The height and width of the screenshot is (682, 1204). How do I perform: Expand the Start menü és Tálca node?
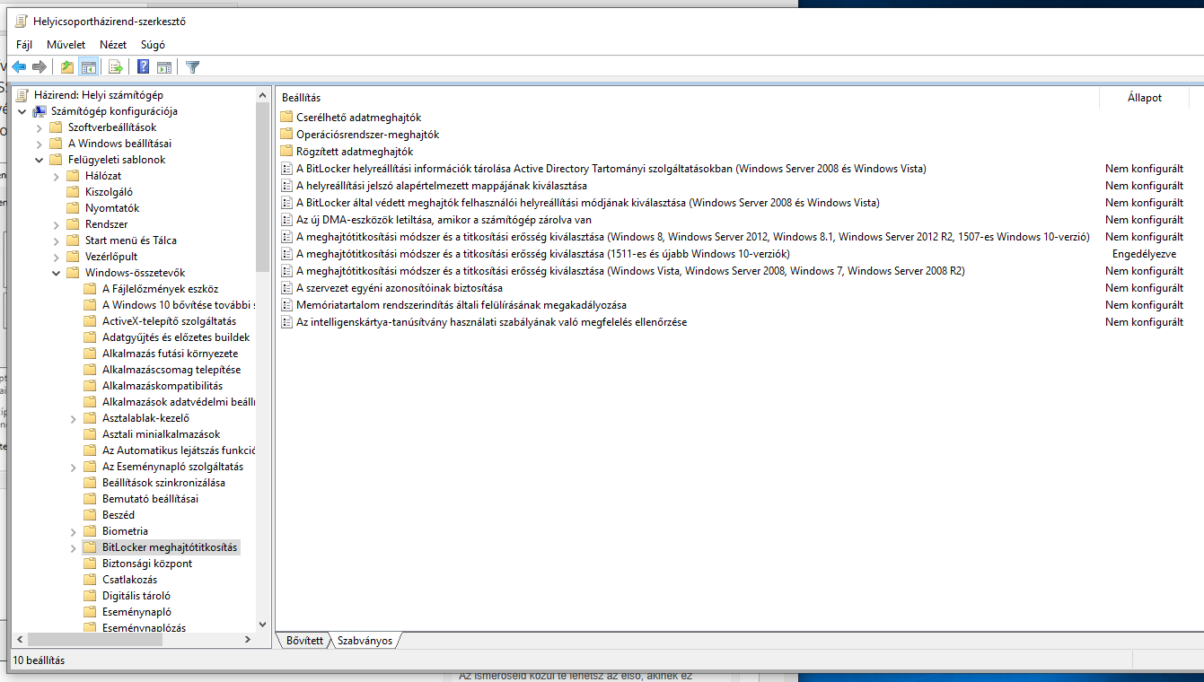tap(56, 240)
